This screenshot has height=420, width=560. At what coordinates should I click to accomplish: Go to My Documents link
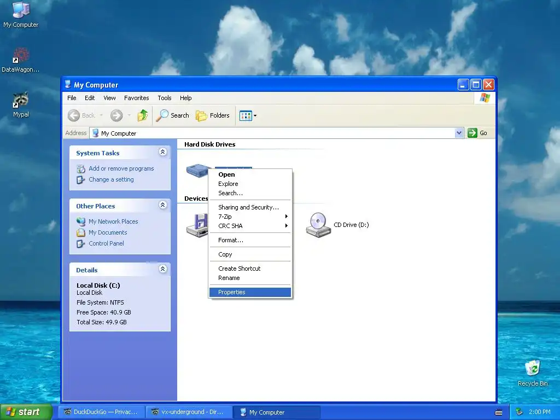coord(108,232)
